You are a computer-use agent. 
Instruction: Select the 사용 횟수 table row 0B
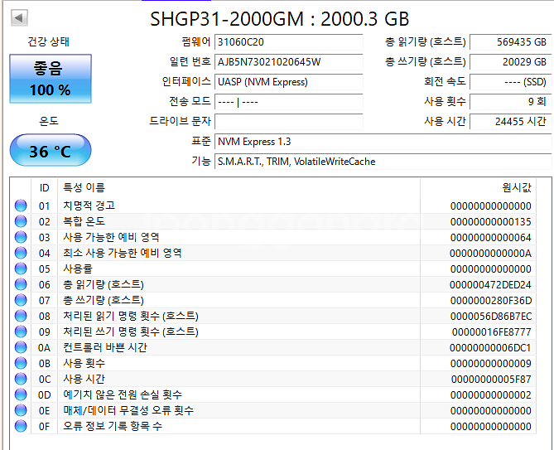click(x=273, y=363)
